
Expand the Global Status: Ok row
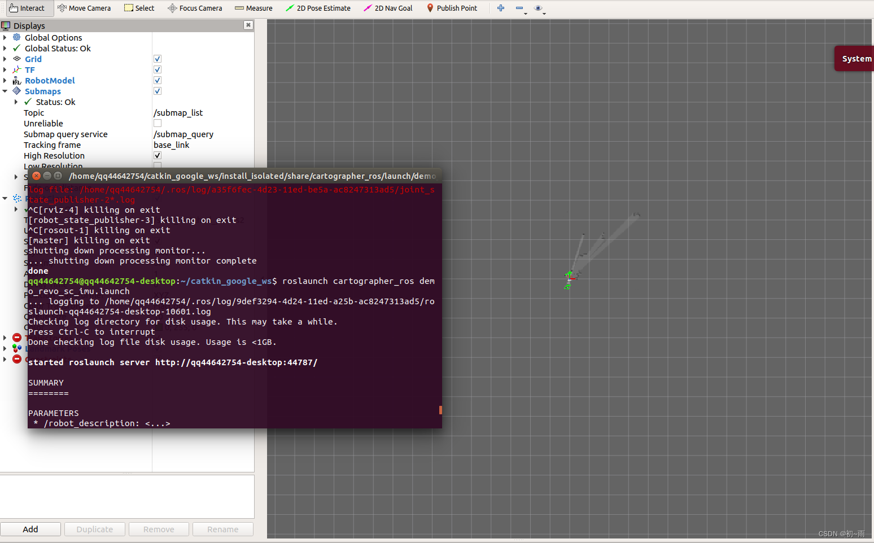click(x=5, y=48)
